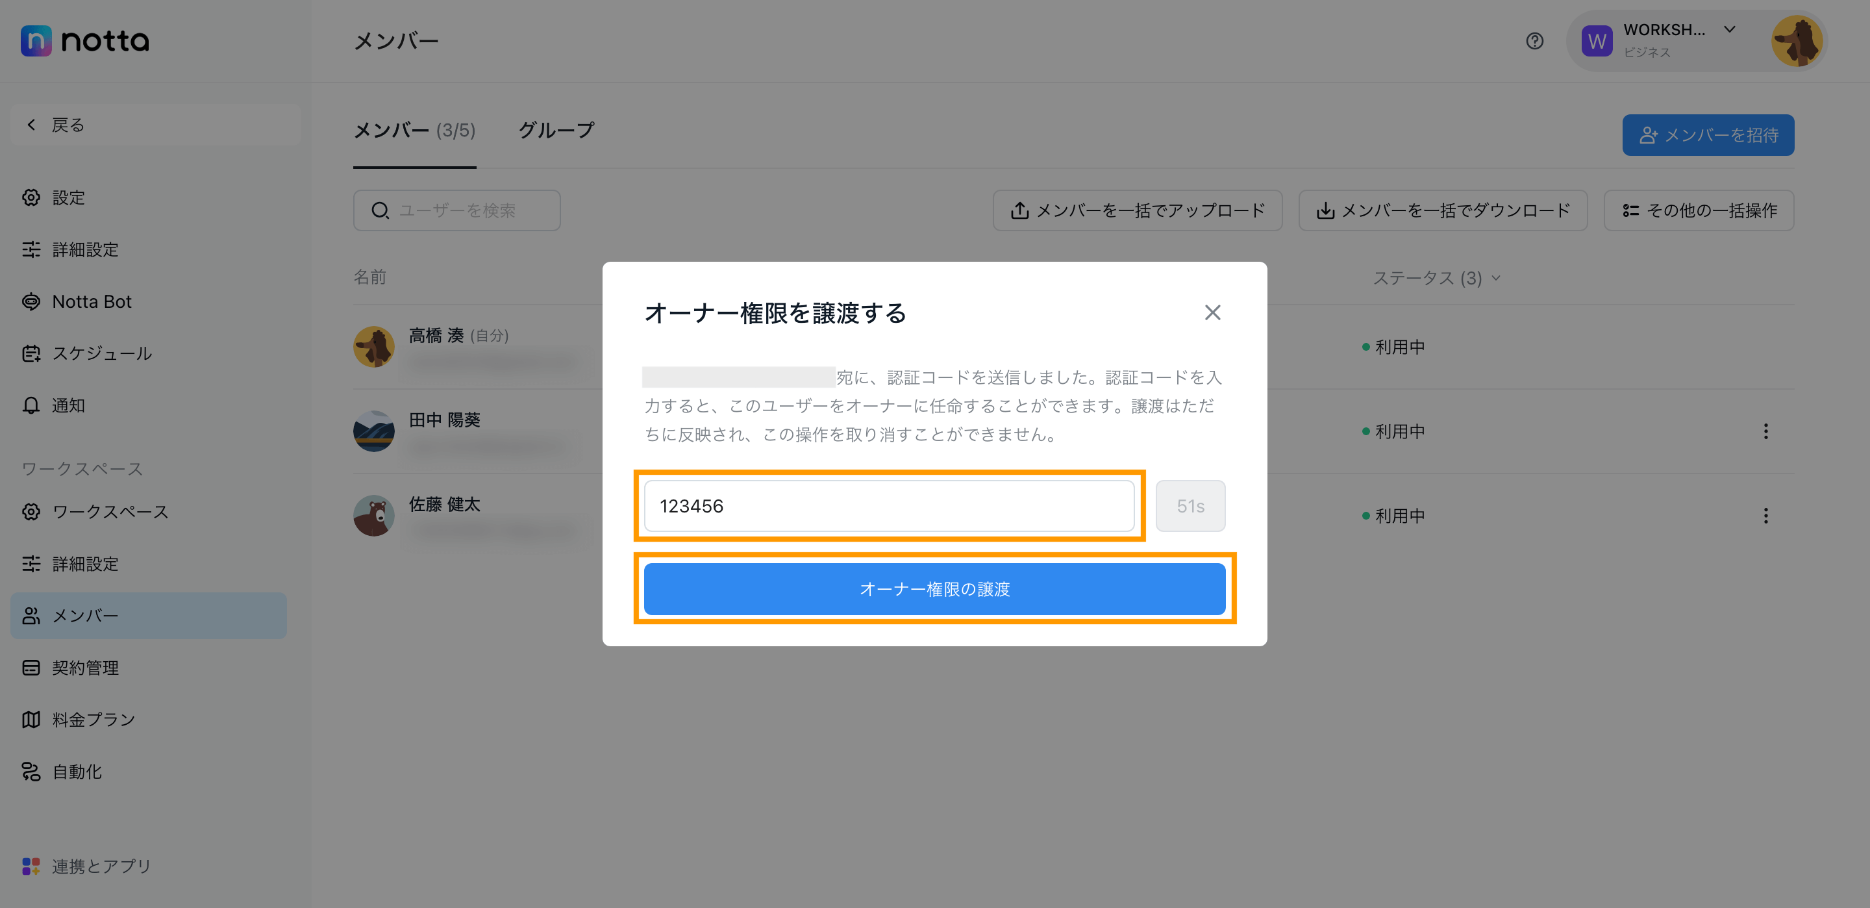
Task: Click the 田中 陽葵 name
Action: 444,420
